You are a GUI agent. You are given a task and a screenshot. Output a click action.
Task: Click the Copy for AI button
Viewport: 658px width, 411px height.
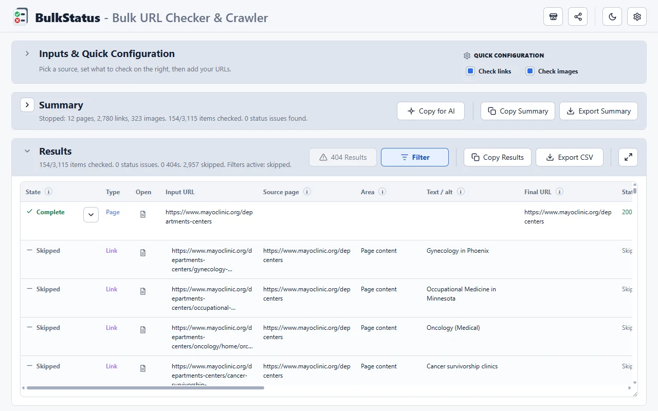431,111
